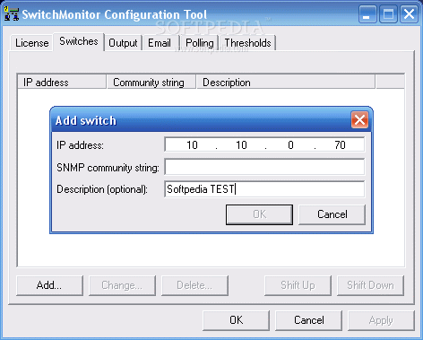Click the Description column header
Image resolution: width=423 pixels, height=340 pixels.
pyautogui.click(x=285, y=83)
